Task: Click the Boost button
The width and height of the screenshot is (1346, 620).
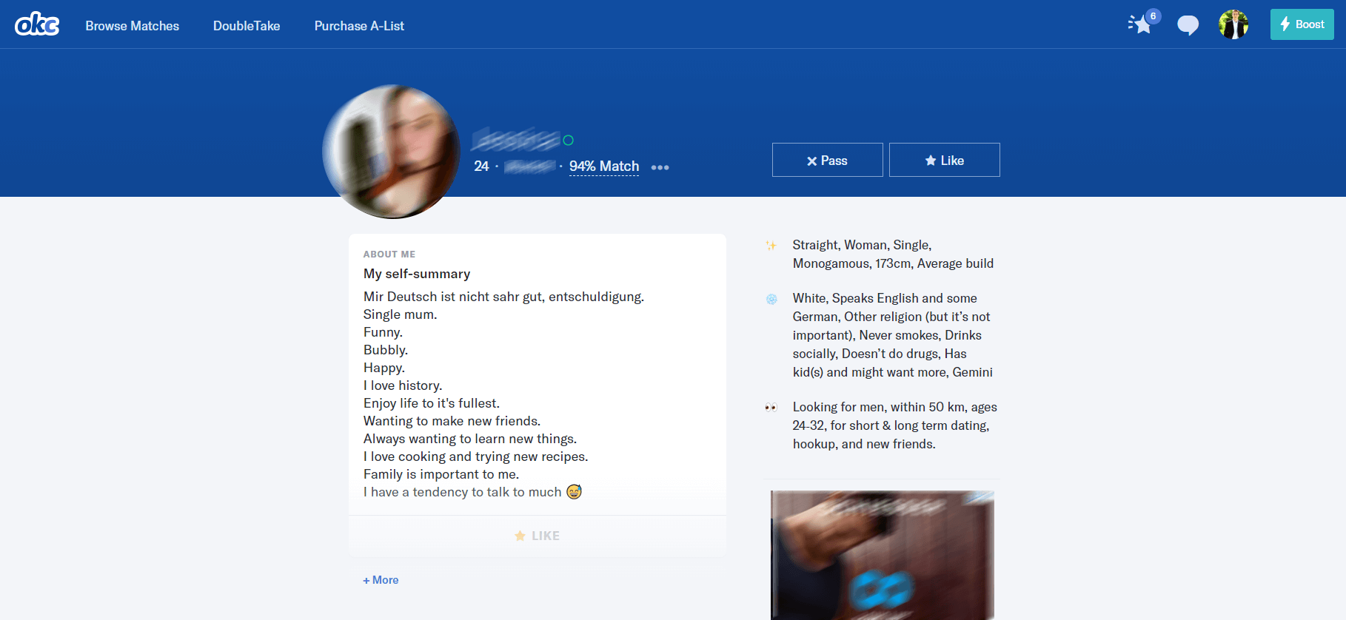Action: (x=1302, y=24)
